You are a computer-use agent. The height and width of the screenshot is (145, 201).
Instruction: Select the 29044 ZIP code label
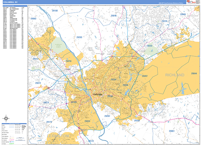tap(194, 73)
